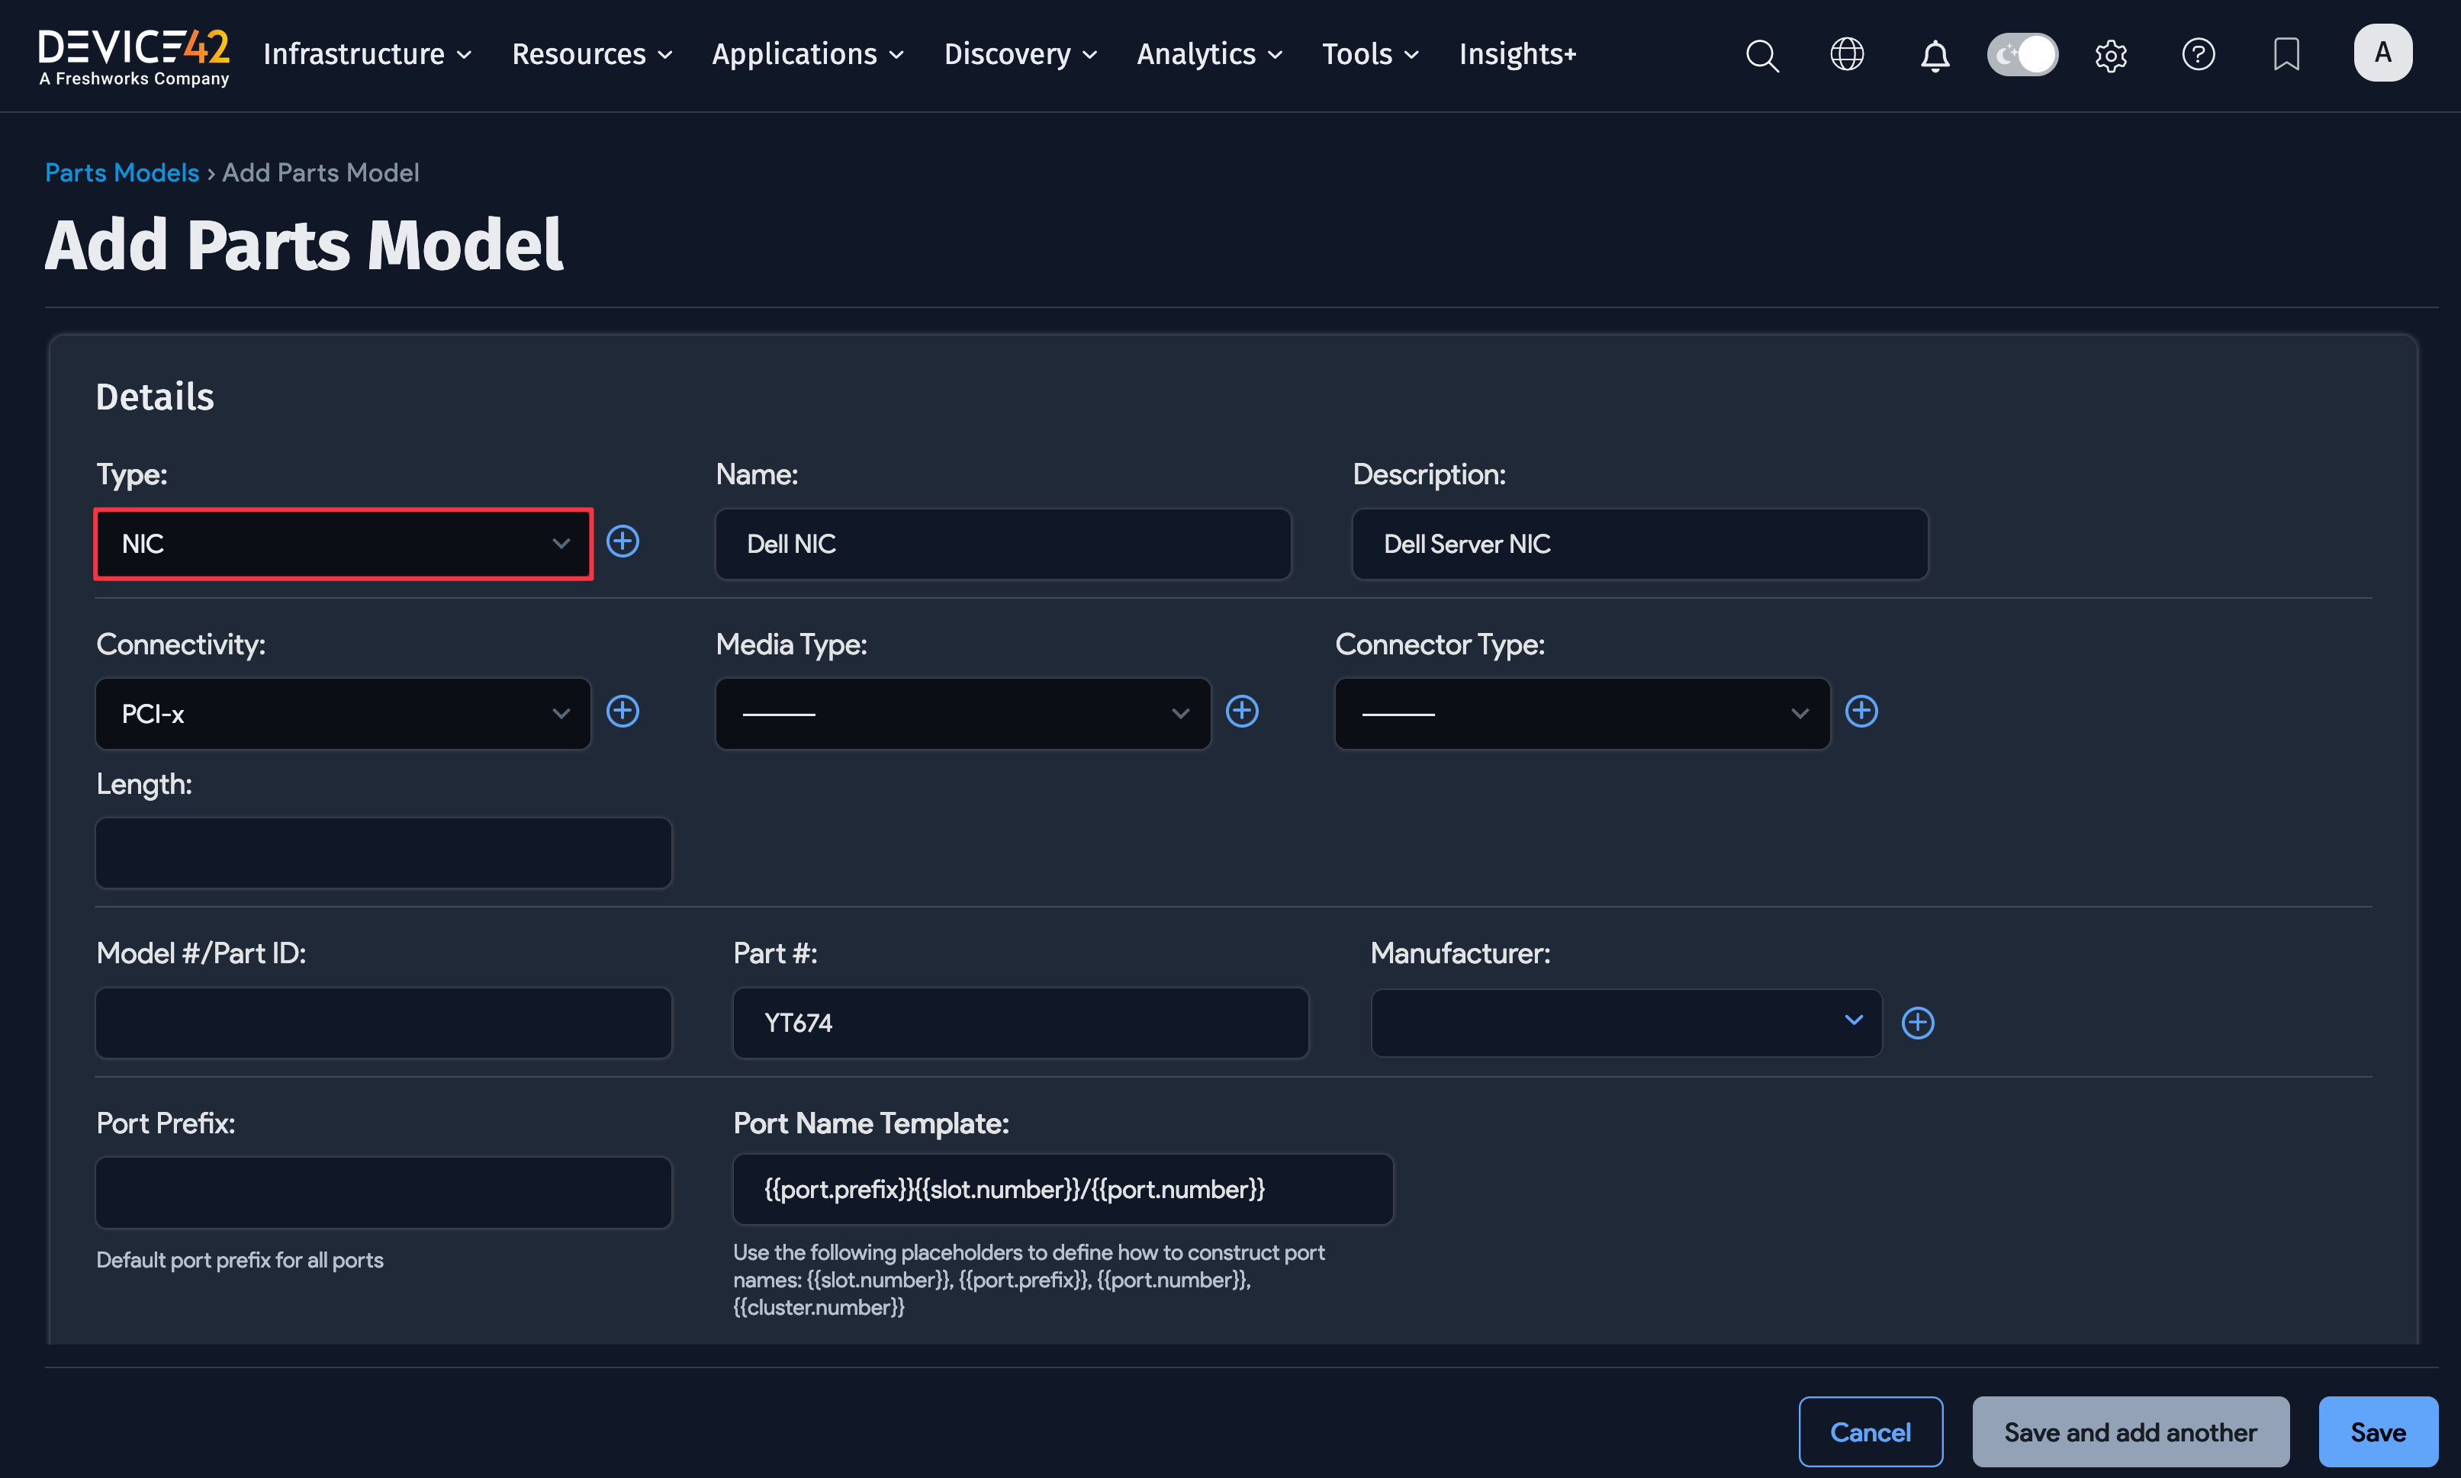Screen dimensions: 2461x1478
Task: Open the Type dropdown showing NIC
Action: [x=343, y=544]
